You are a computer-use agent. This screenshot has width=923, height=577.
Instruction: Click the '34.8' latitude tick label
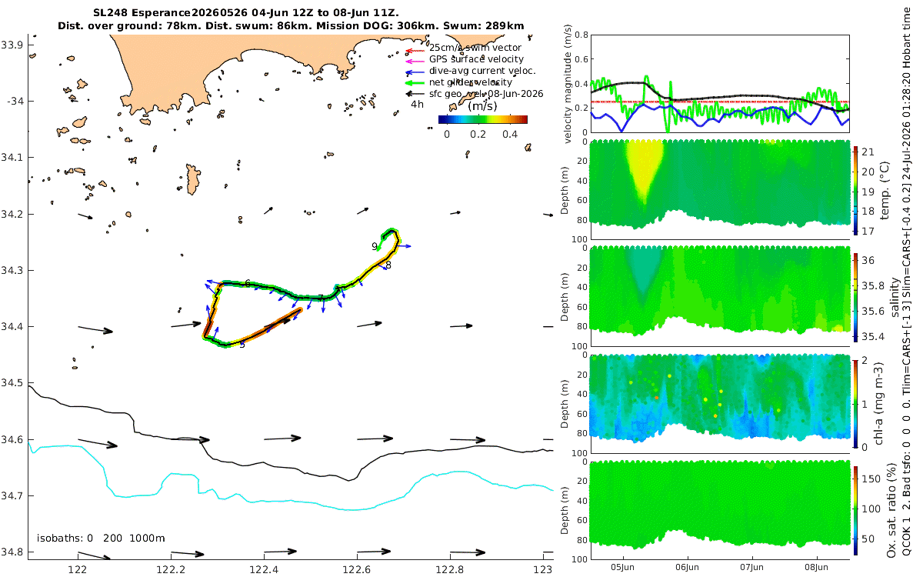12,552
